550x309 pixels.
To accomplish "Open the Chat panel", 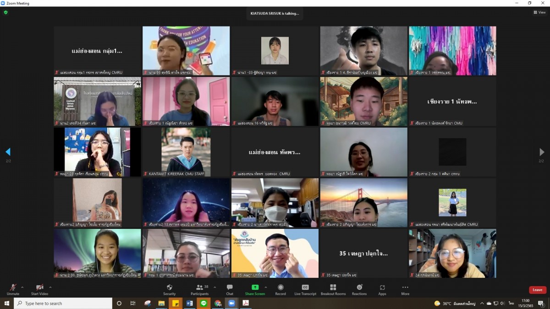I will pos(230,289).
